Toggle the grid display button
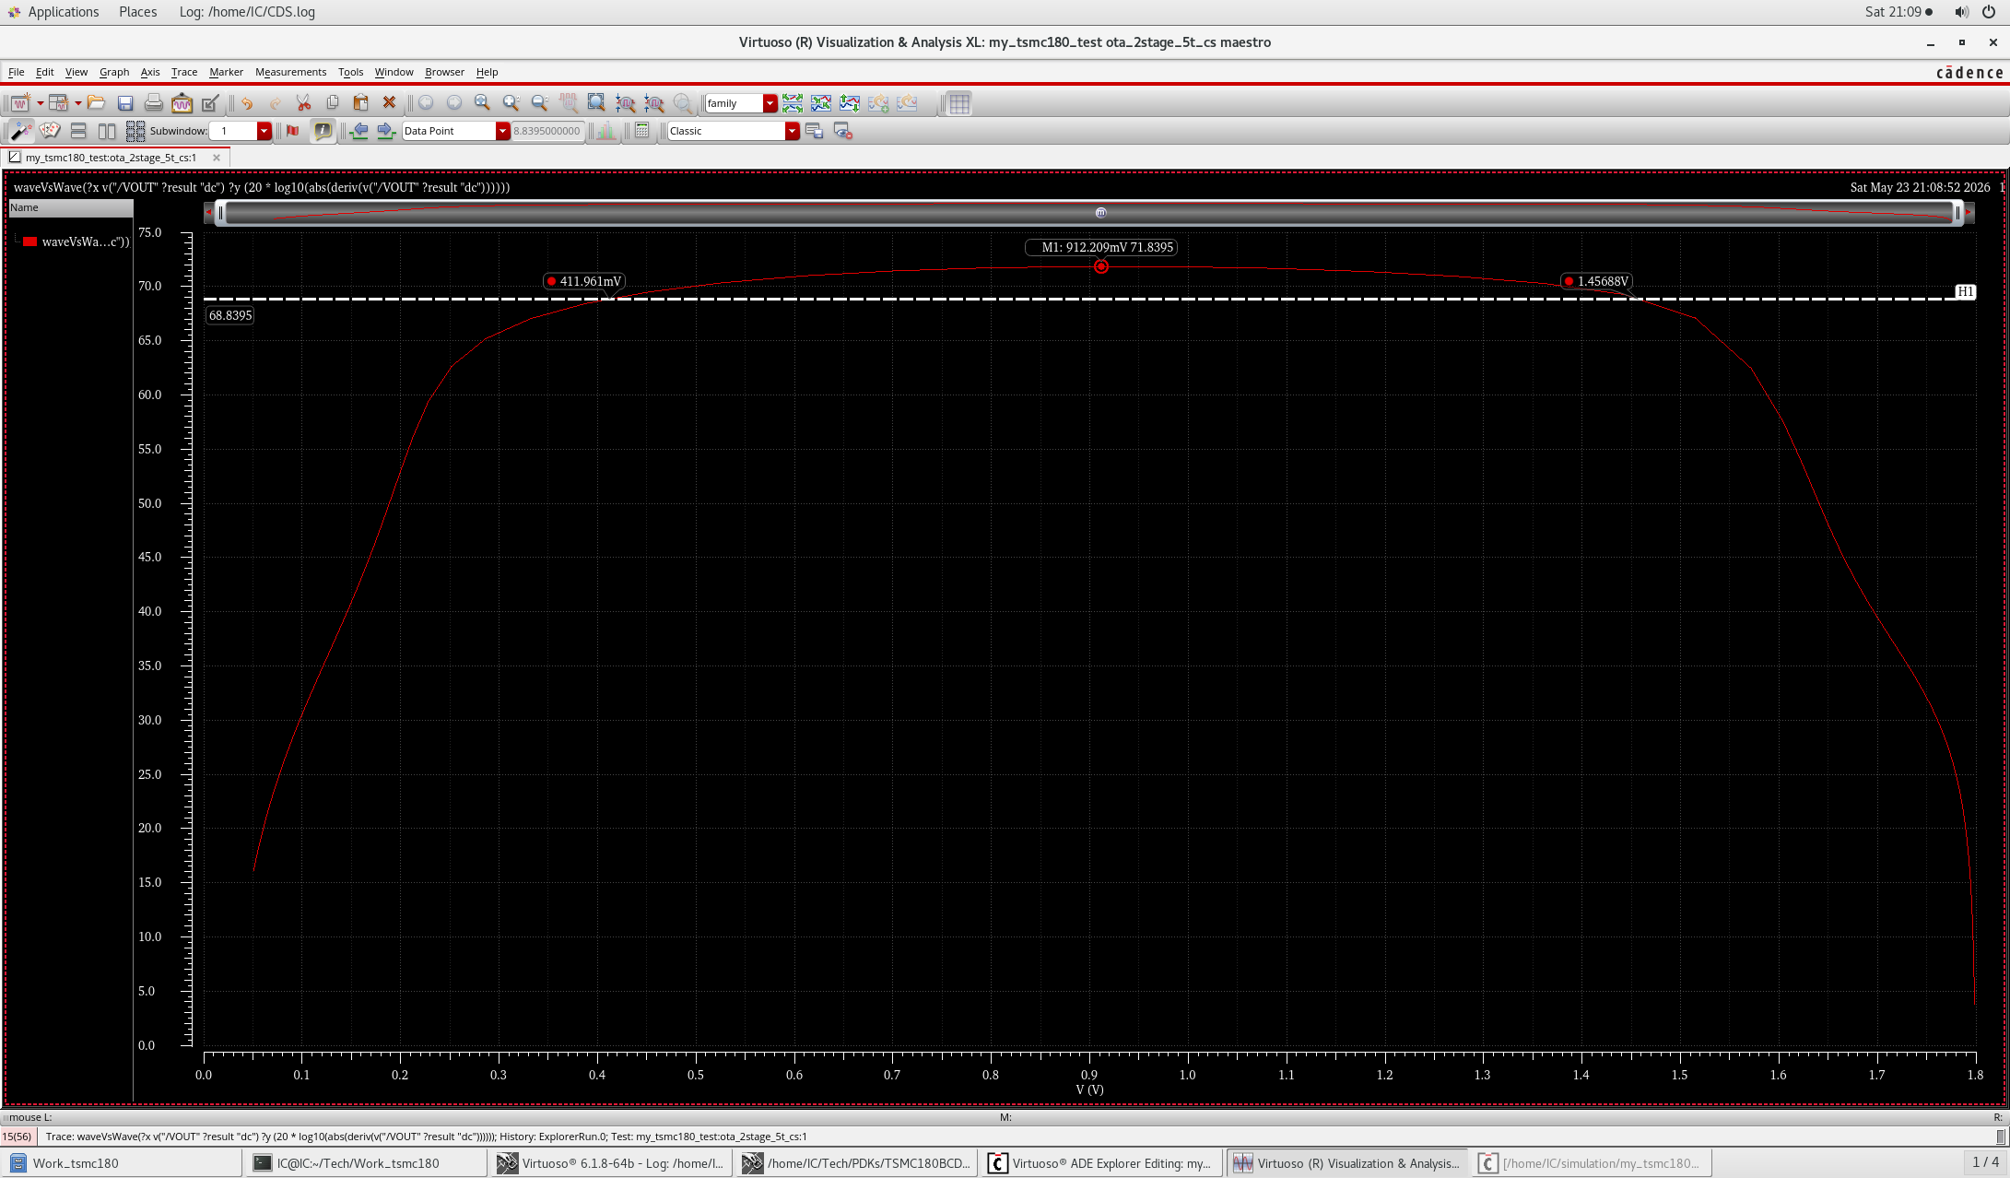The height and width of the screenshot is (1178, 2010). 959,103
